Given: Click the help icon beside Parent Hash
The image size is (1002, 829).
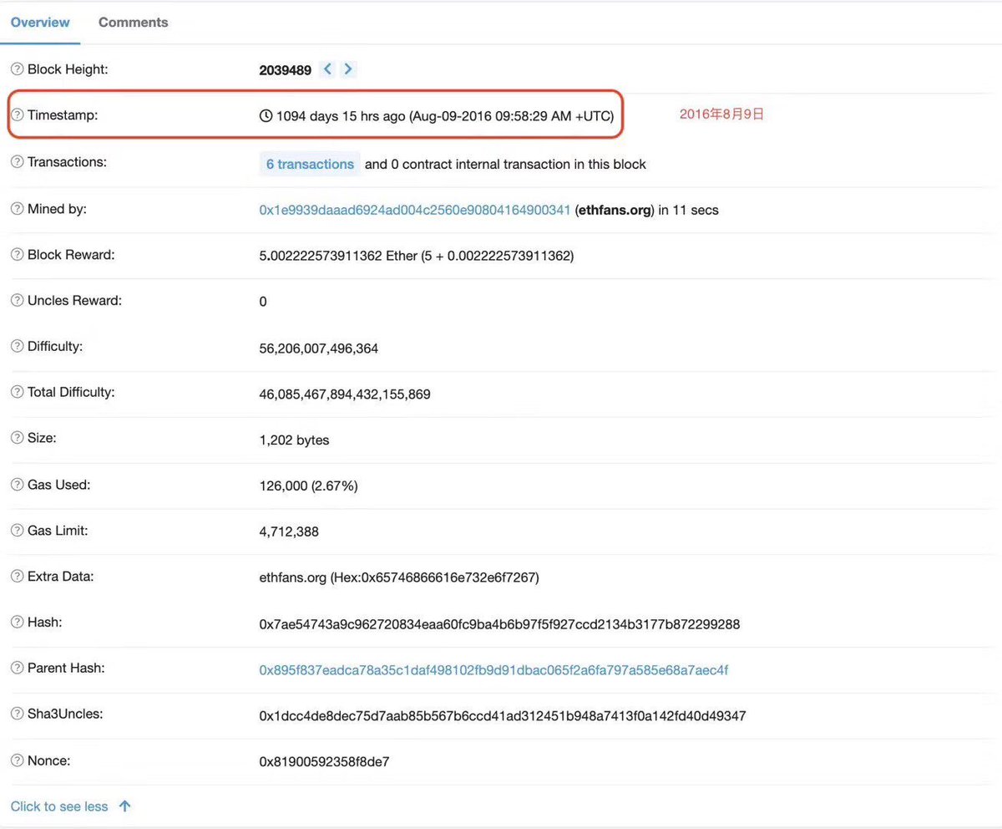Looking at the screenshot, I should 17,668.
